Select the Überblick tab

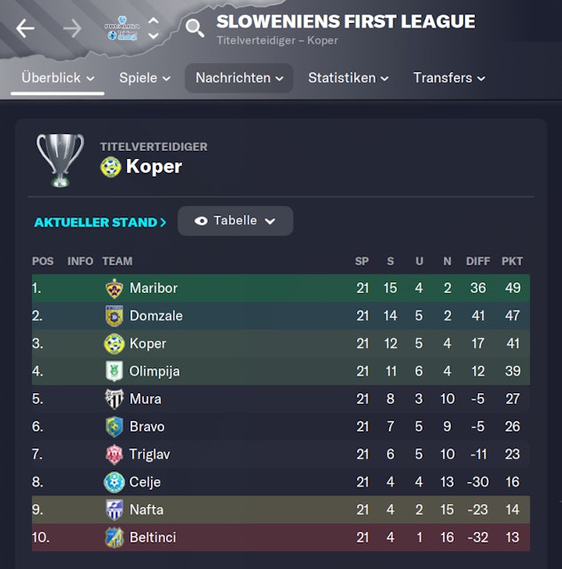coord(59,78)
